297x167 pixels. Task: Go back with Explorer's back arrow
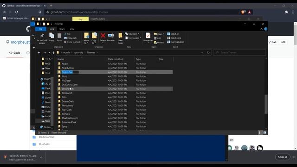[39, 52]
